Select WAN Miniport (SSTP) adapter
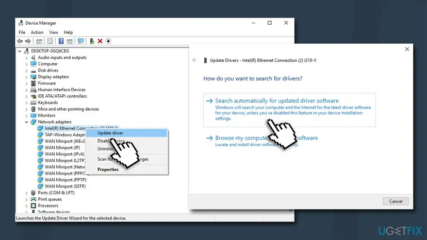This screenshot has height=240, width=427. click(x=65, y=186)
